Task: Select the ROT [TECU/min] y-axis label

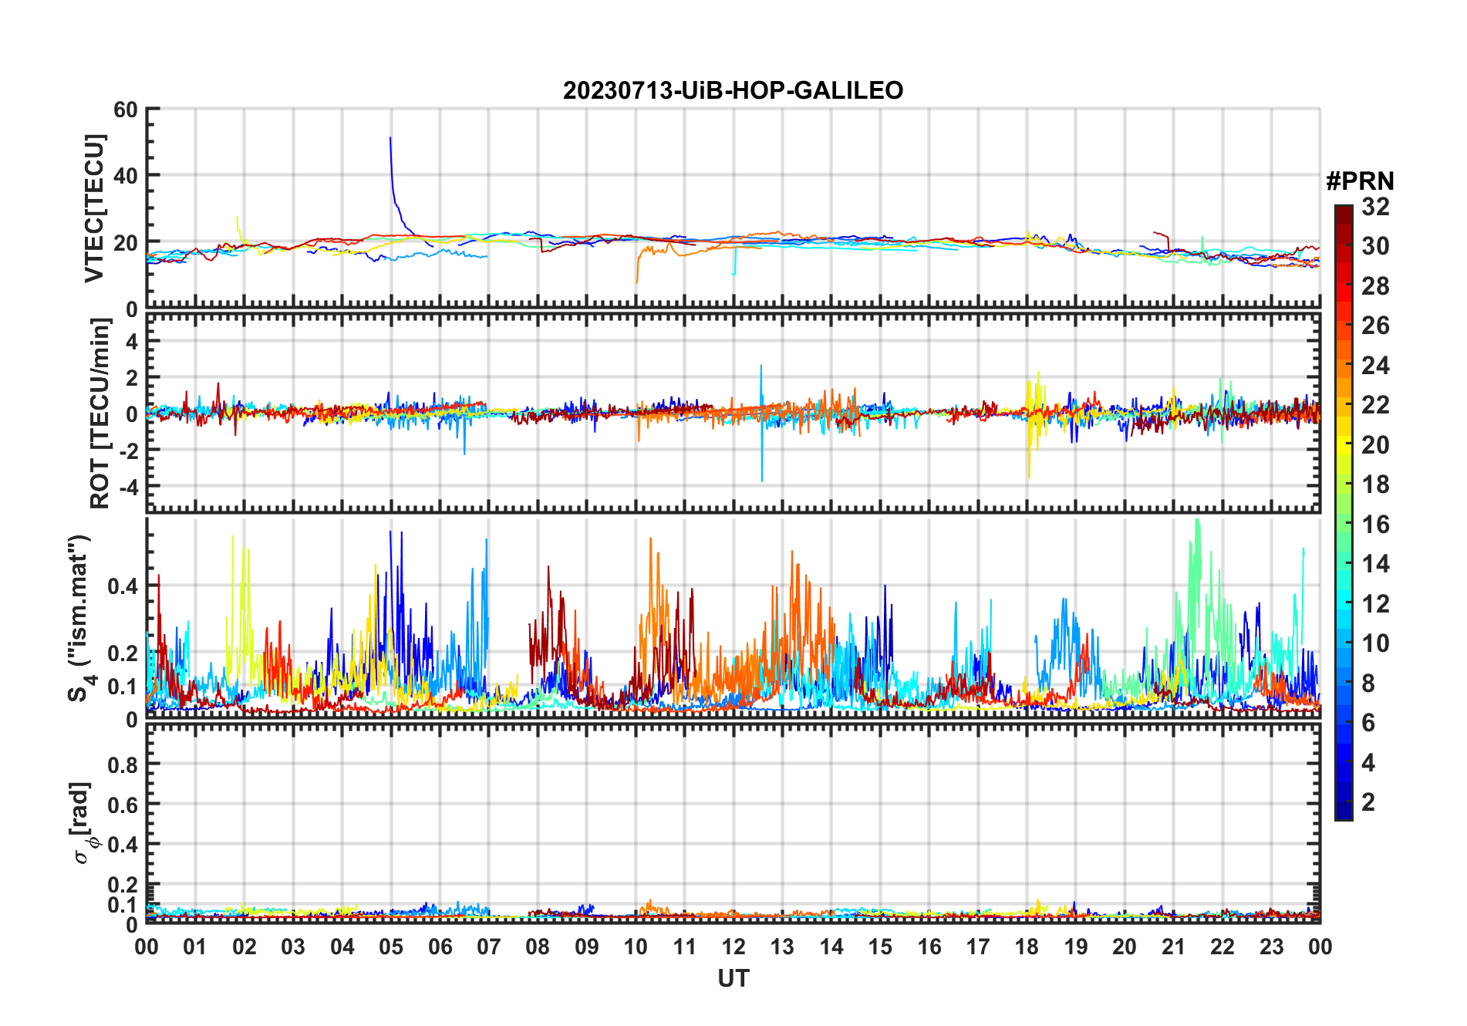Action: [x=100, y=413]
